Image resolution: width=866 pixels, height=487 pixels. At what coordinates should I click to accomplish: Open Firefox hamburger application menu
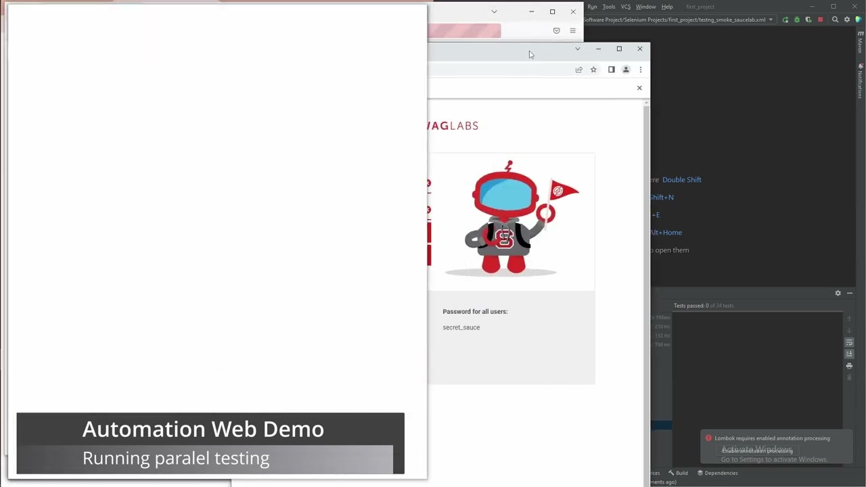pos(572,30)
